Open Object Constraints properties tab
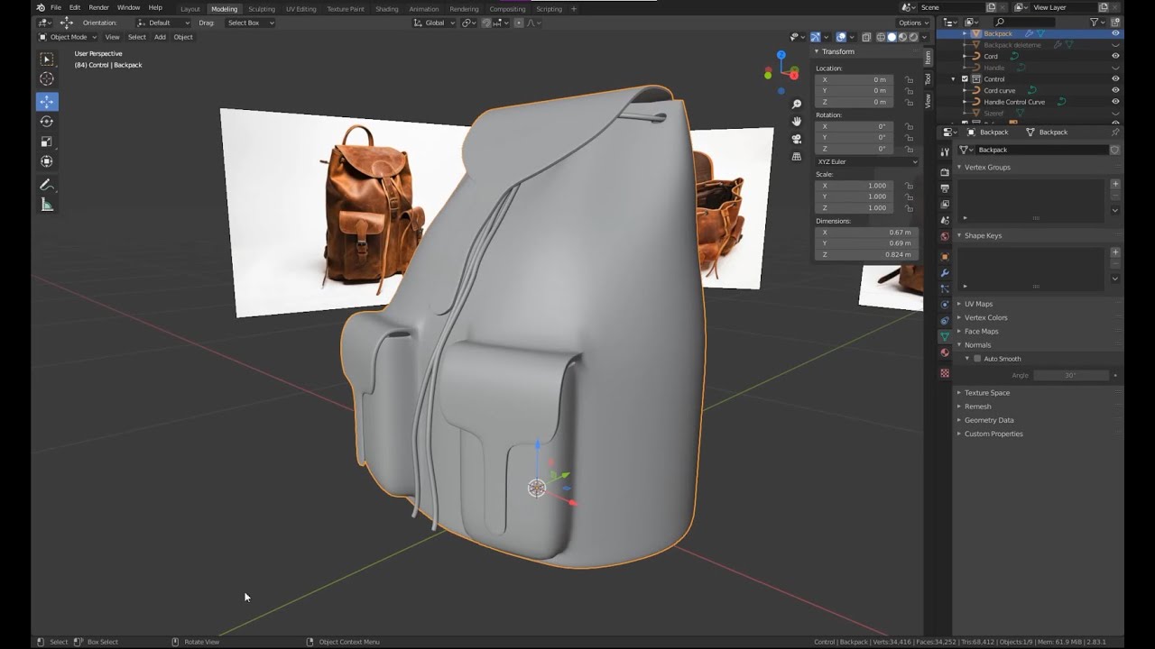The image size is (1155, 649). point(945,321)
